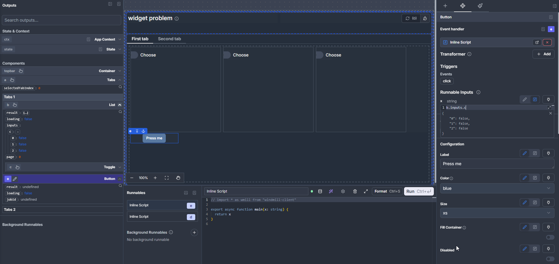
Task: Expand the ctx App Context chevron
Action: click(x=120, y=39)
